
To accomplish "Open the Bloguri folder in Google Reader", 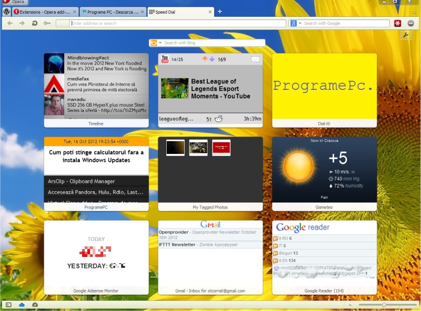I will click(324, 253).
